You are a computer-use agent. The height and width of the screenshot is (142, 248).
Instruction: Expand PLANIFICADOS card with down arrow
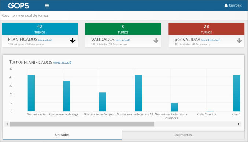[73, 41]
